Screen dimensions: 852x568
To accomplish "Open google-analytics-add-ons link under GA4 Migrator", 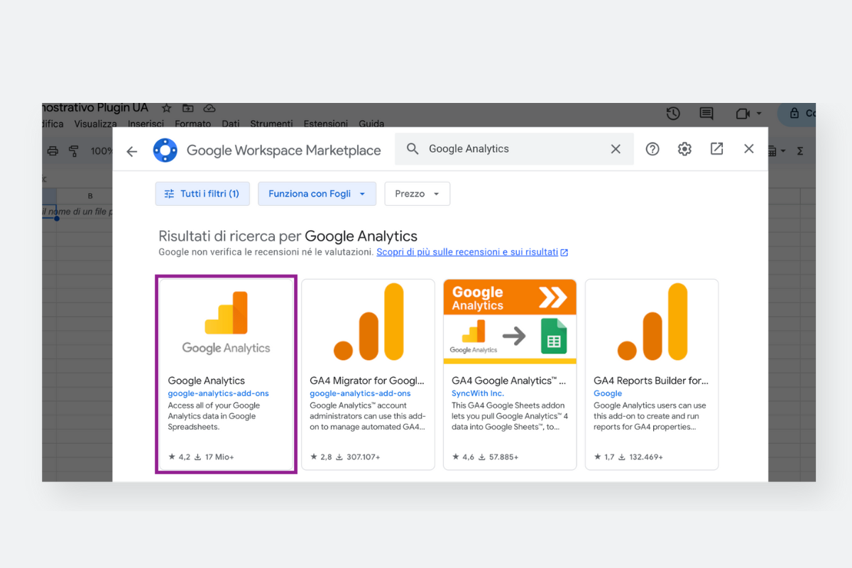I will click(360, 393).
